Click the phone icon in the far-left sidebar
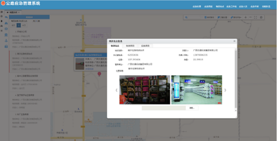 2,21
